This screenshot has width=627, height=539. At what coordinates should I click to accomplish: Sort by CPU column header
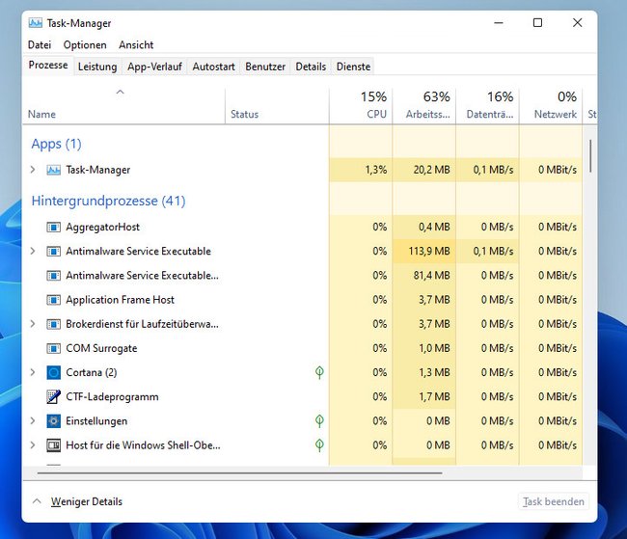361,106
